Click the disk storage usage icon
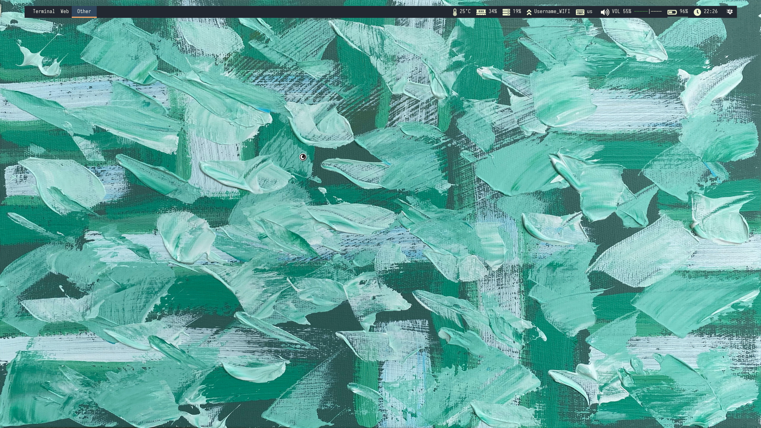This screenshot has width=761, height=428. click(x=506, y=12)
